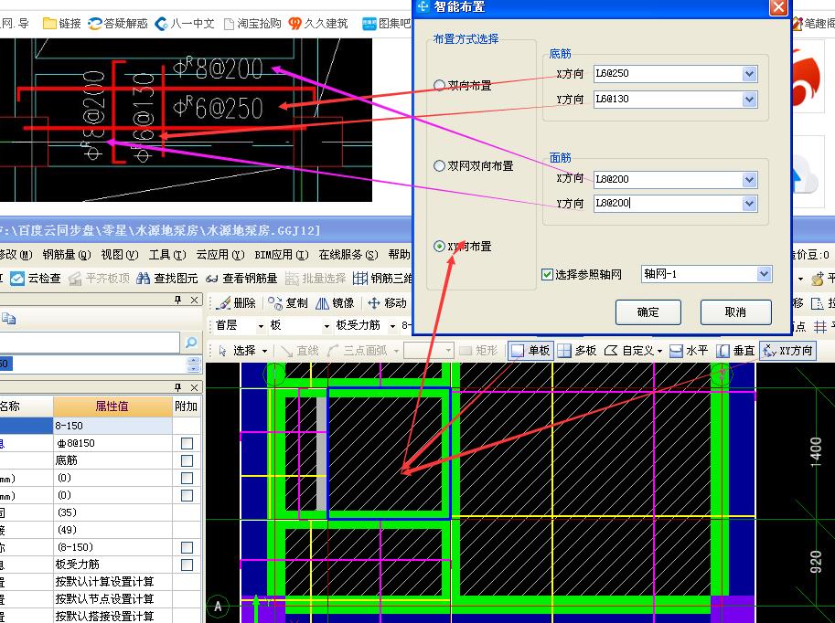The height and width of the screenshot is (623, 835).
Task: Open the 八一中文 bookmark
Action: [x=184, y=24]
